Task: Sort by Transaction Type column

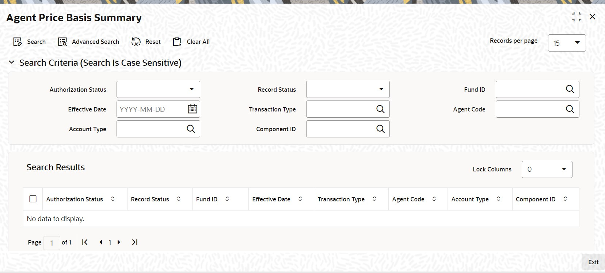Action: (374, 199)
